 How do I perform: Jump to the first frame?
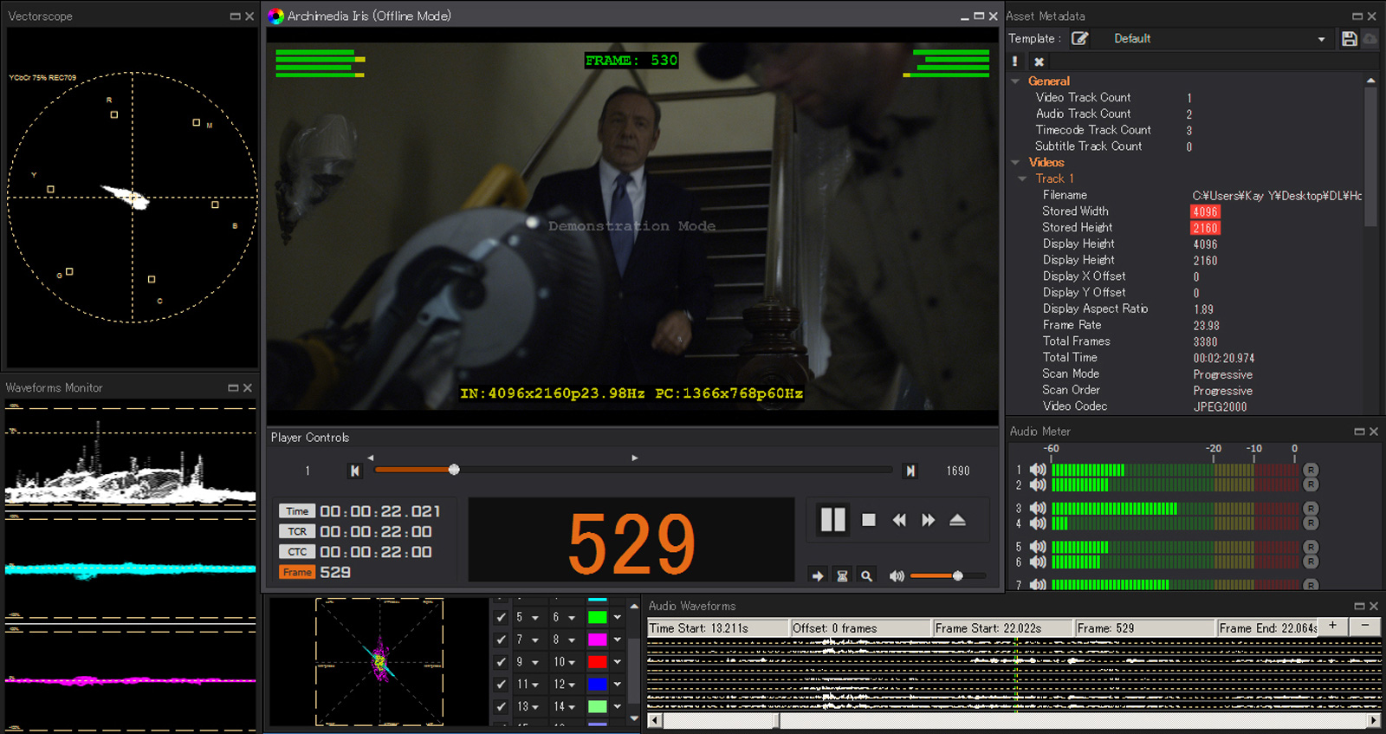(354, 471)
